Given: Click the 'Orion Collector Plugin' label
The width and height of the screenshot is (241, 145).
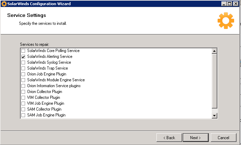Looking at the screenshot, I should pyautogui.click(x=45, y=92).
